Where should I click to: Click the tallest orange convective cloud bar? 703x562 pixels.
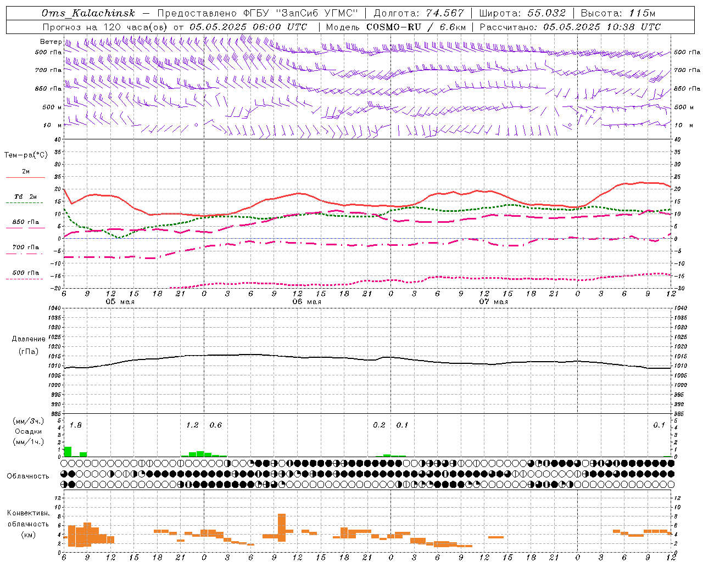pos(282,527)
